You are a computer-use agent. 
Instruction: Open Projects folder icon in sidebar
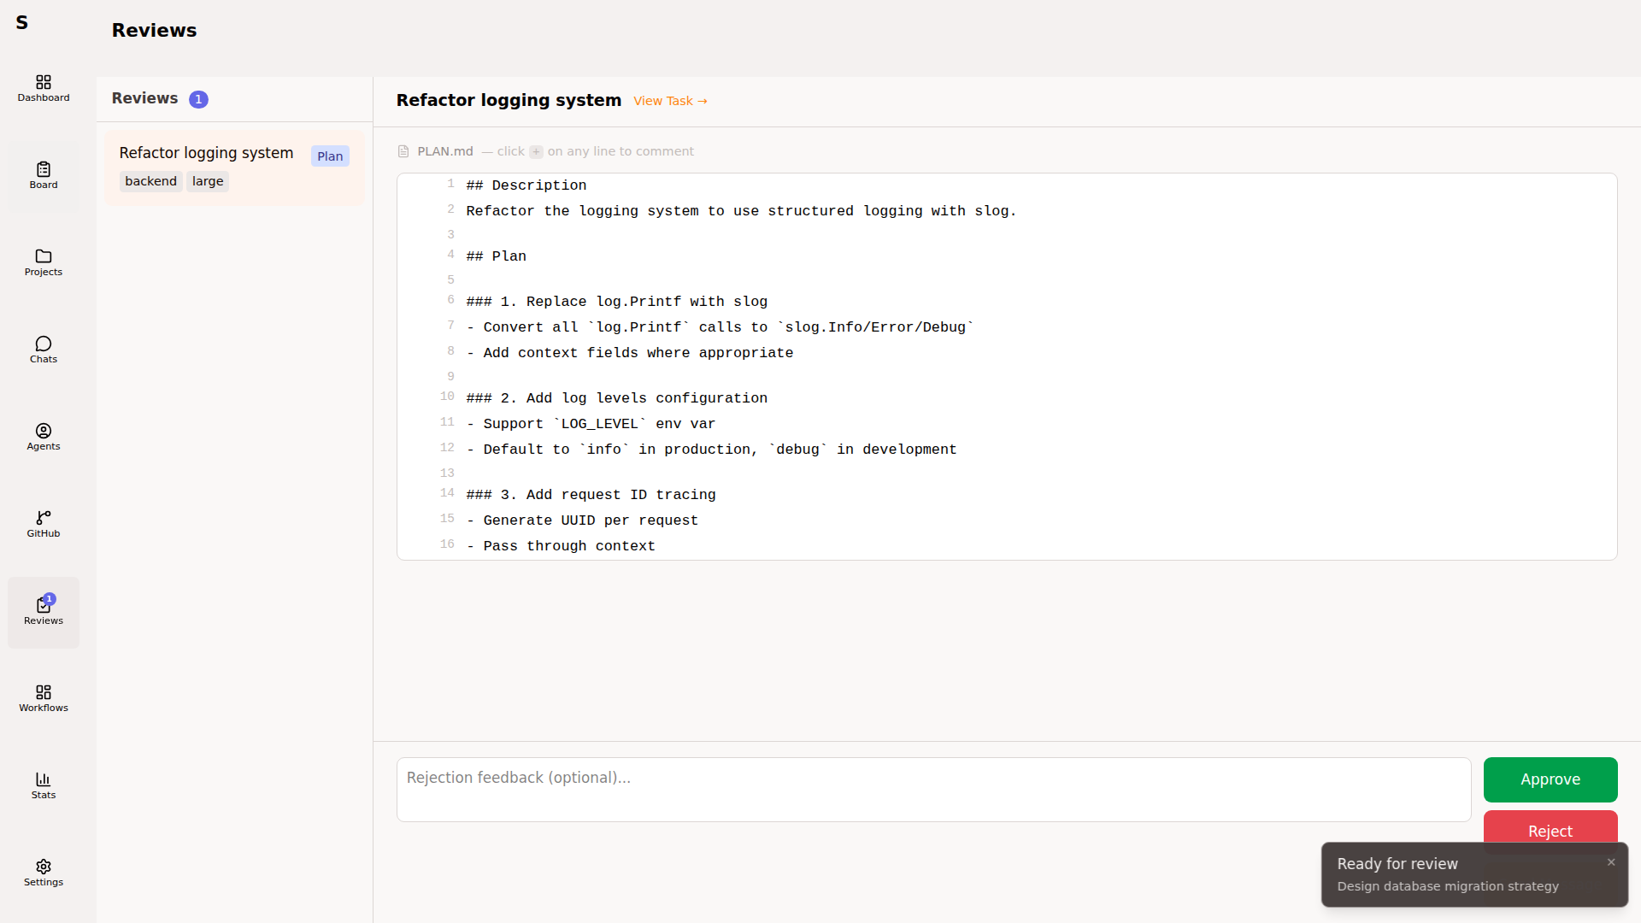(x=44, y=262)
